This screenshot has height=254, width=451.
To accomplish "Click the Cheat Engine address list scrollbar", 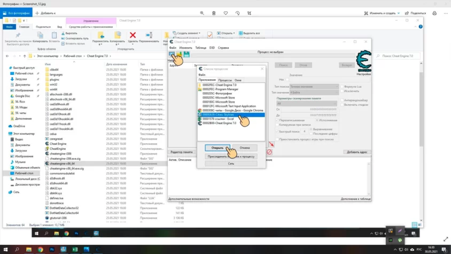I will (369, 179).
